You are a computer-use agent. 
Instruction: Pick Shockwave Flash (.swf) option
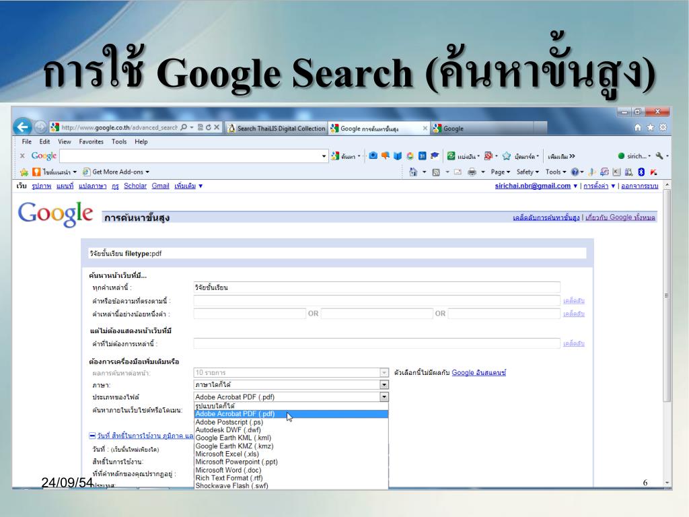291,486
